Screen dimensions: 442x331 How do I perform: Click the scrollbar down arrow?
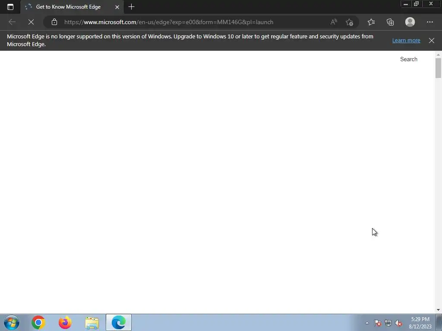click(438, 310)
